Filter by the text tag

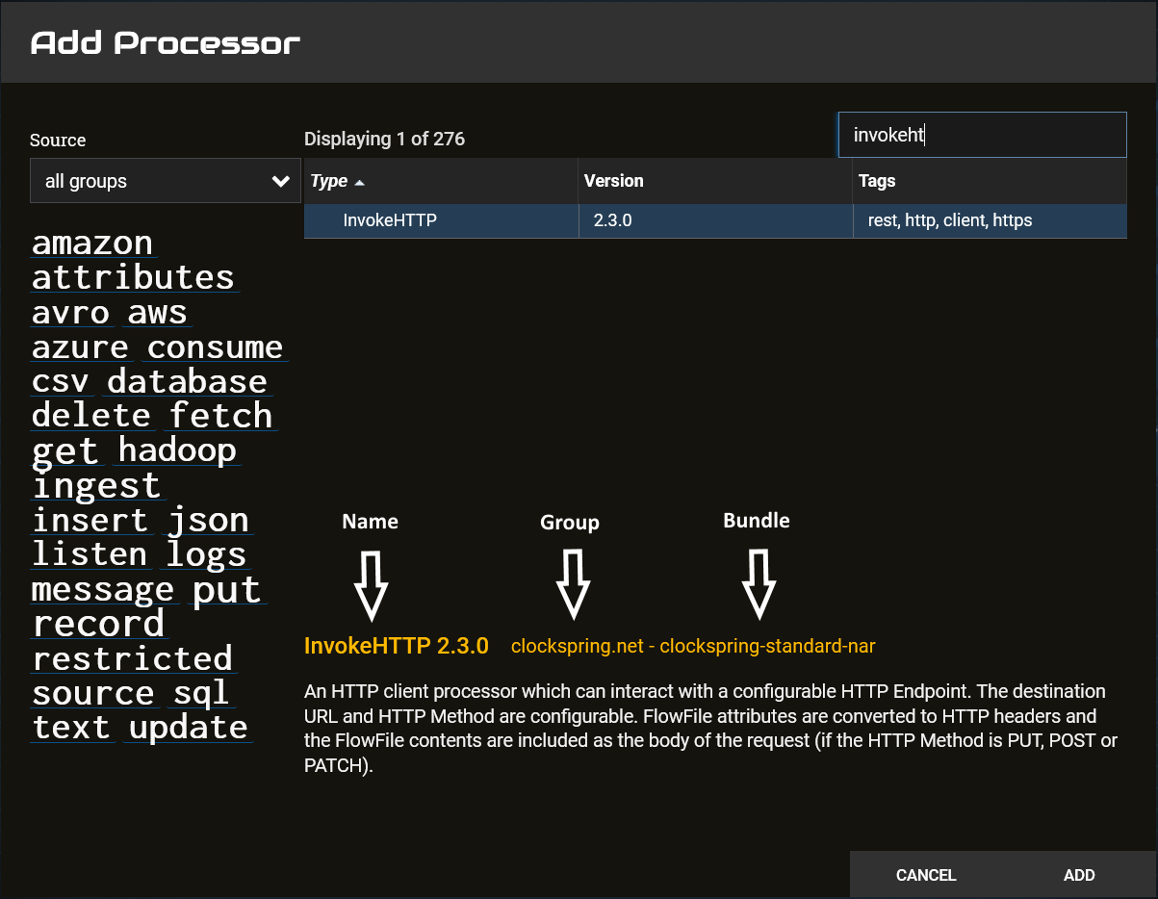tap(71, 728)
